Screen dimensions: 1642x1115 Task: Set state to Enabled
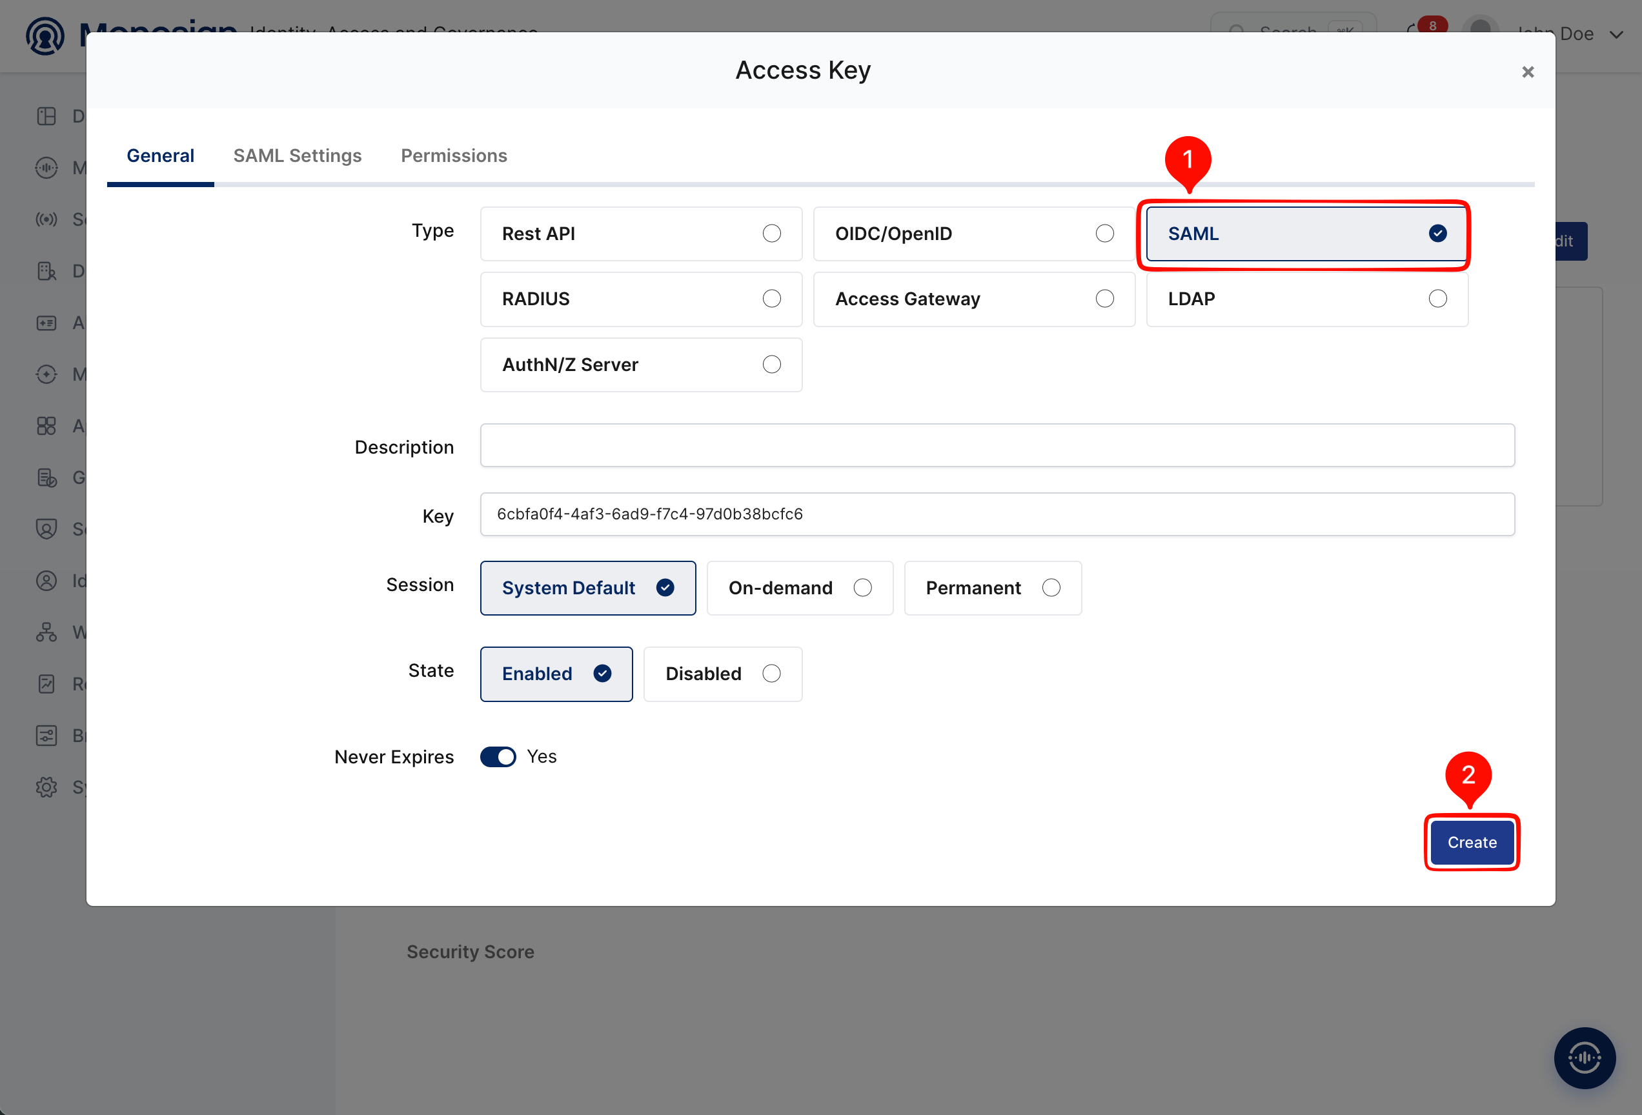pos(556,674)
